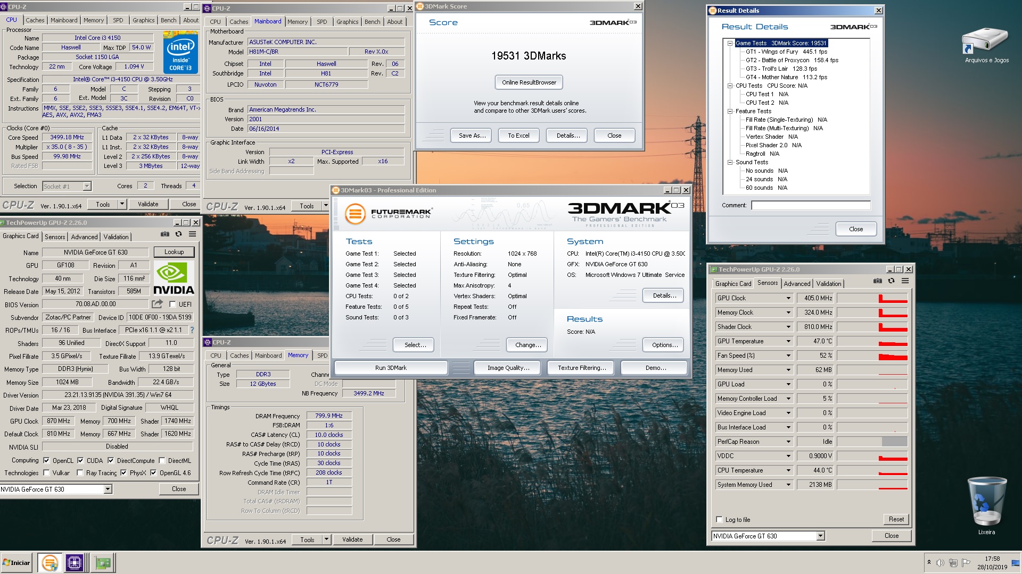The image size is (1022, 574).
Task: Click the Comment input field in Result Details
Action: 811,205
